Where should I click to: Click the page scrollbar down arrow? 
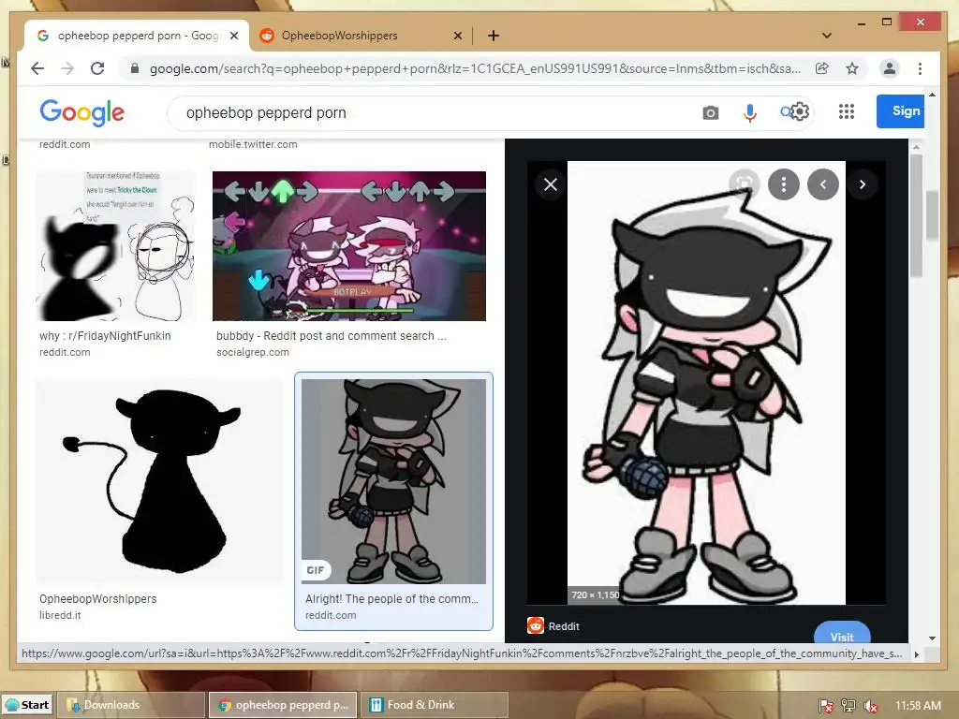[932, 638]
